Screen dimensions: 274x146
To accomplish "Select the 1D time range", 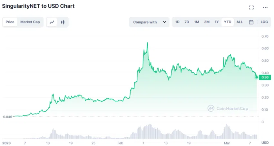I will (177, 22).
